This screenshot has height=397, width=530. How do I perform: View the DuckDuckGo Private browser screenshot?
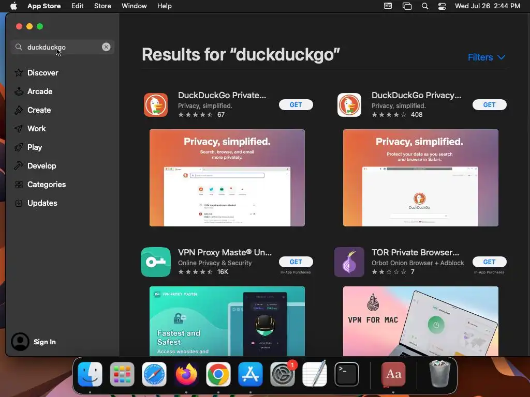(x=227, y=178)
